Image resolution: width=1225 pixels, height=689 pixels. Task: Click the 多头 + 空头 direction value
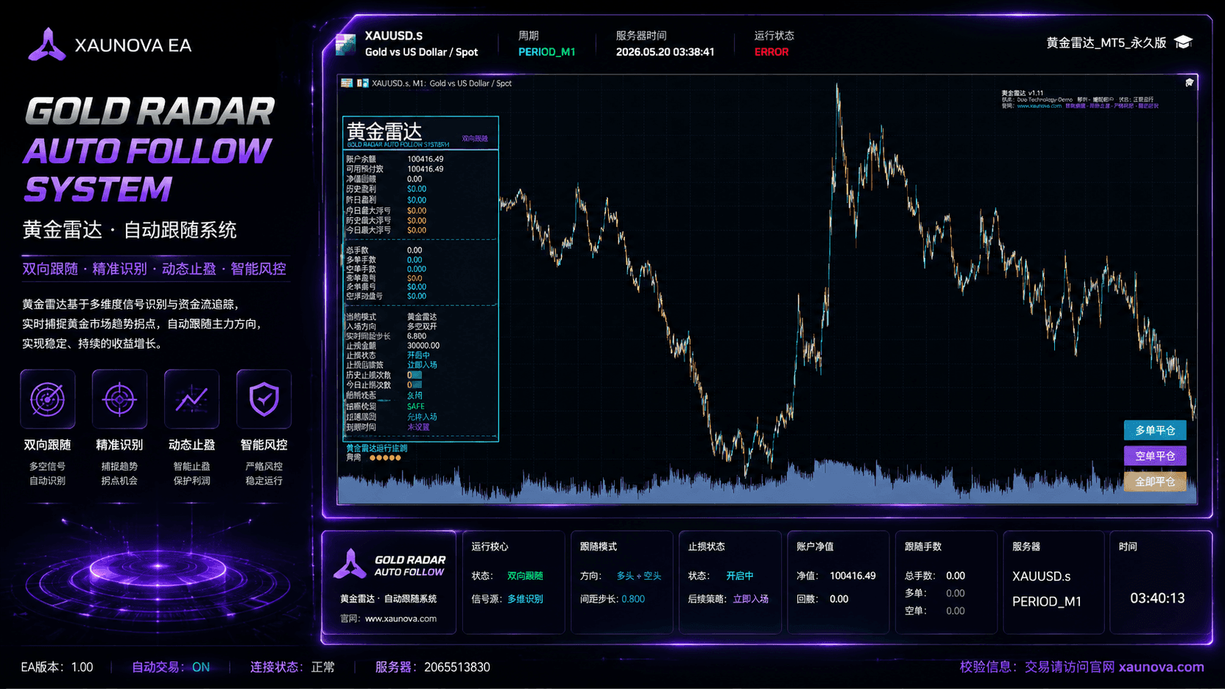point(639,576)
